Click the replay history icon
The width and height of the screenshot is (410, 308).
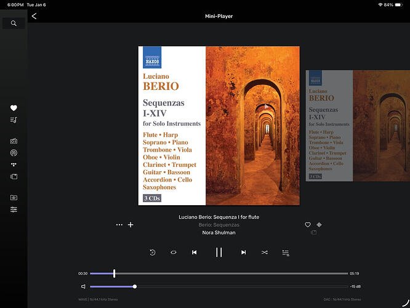153,253
